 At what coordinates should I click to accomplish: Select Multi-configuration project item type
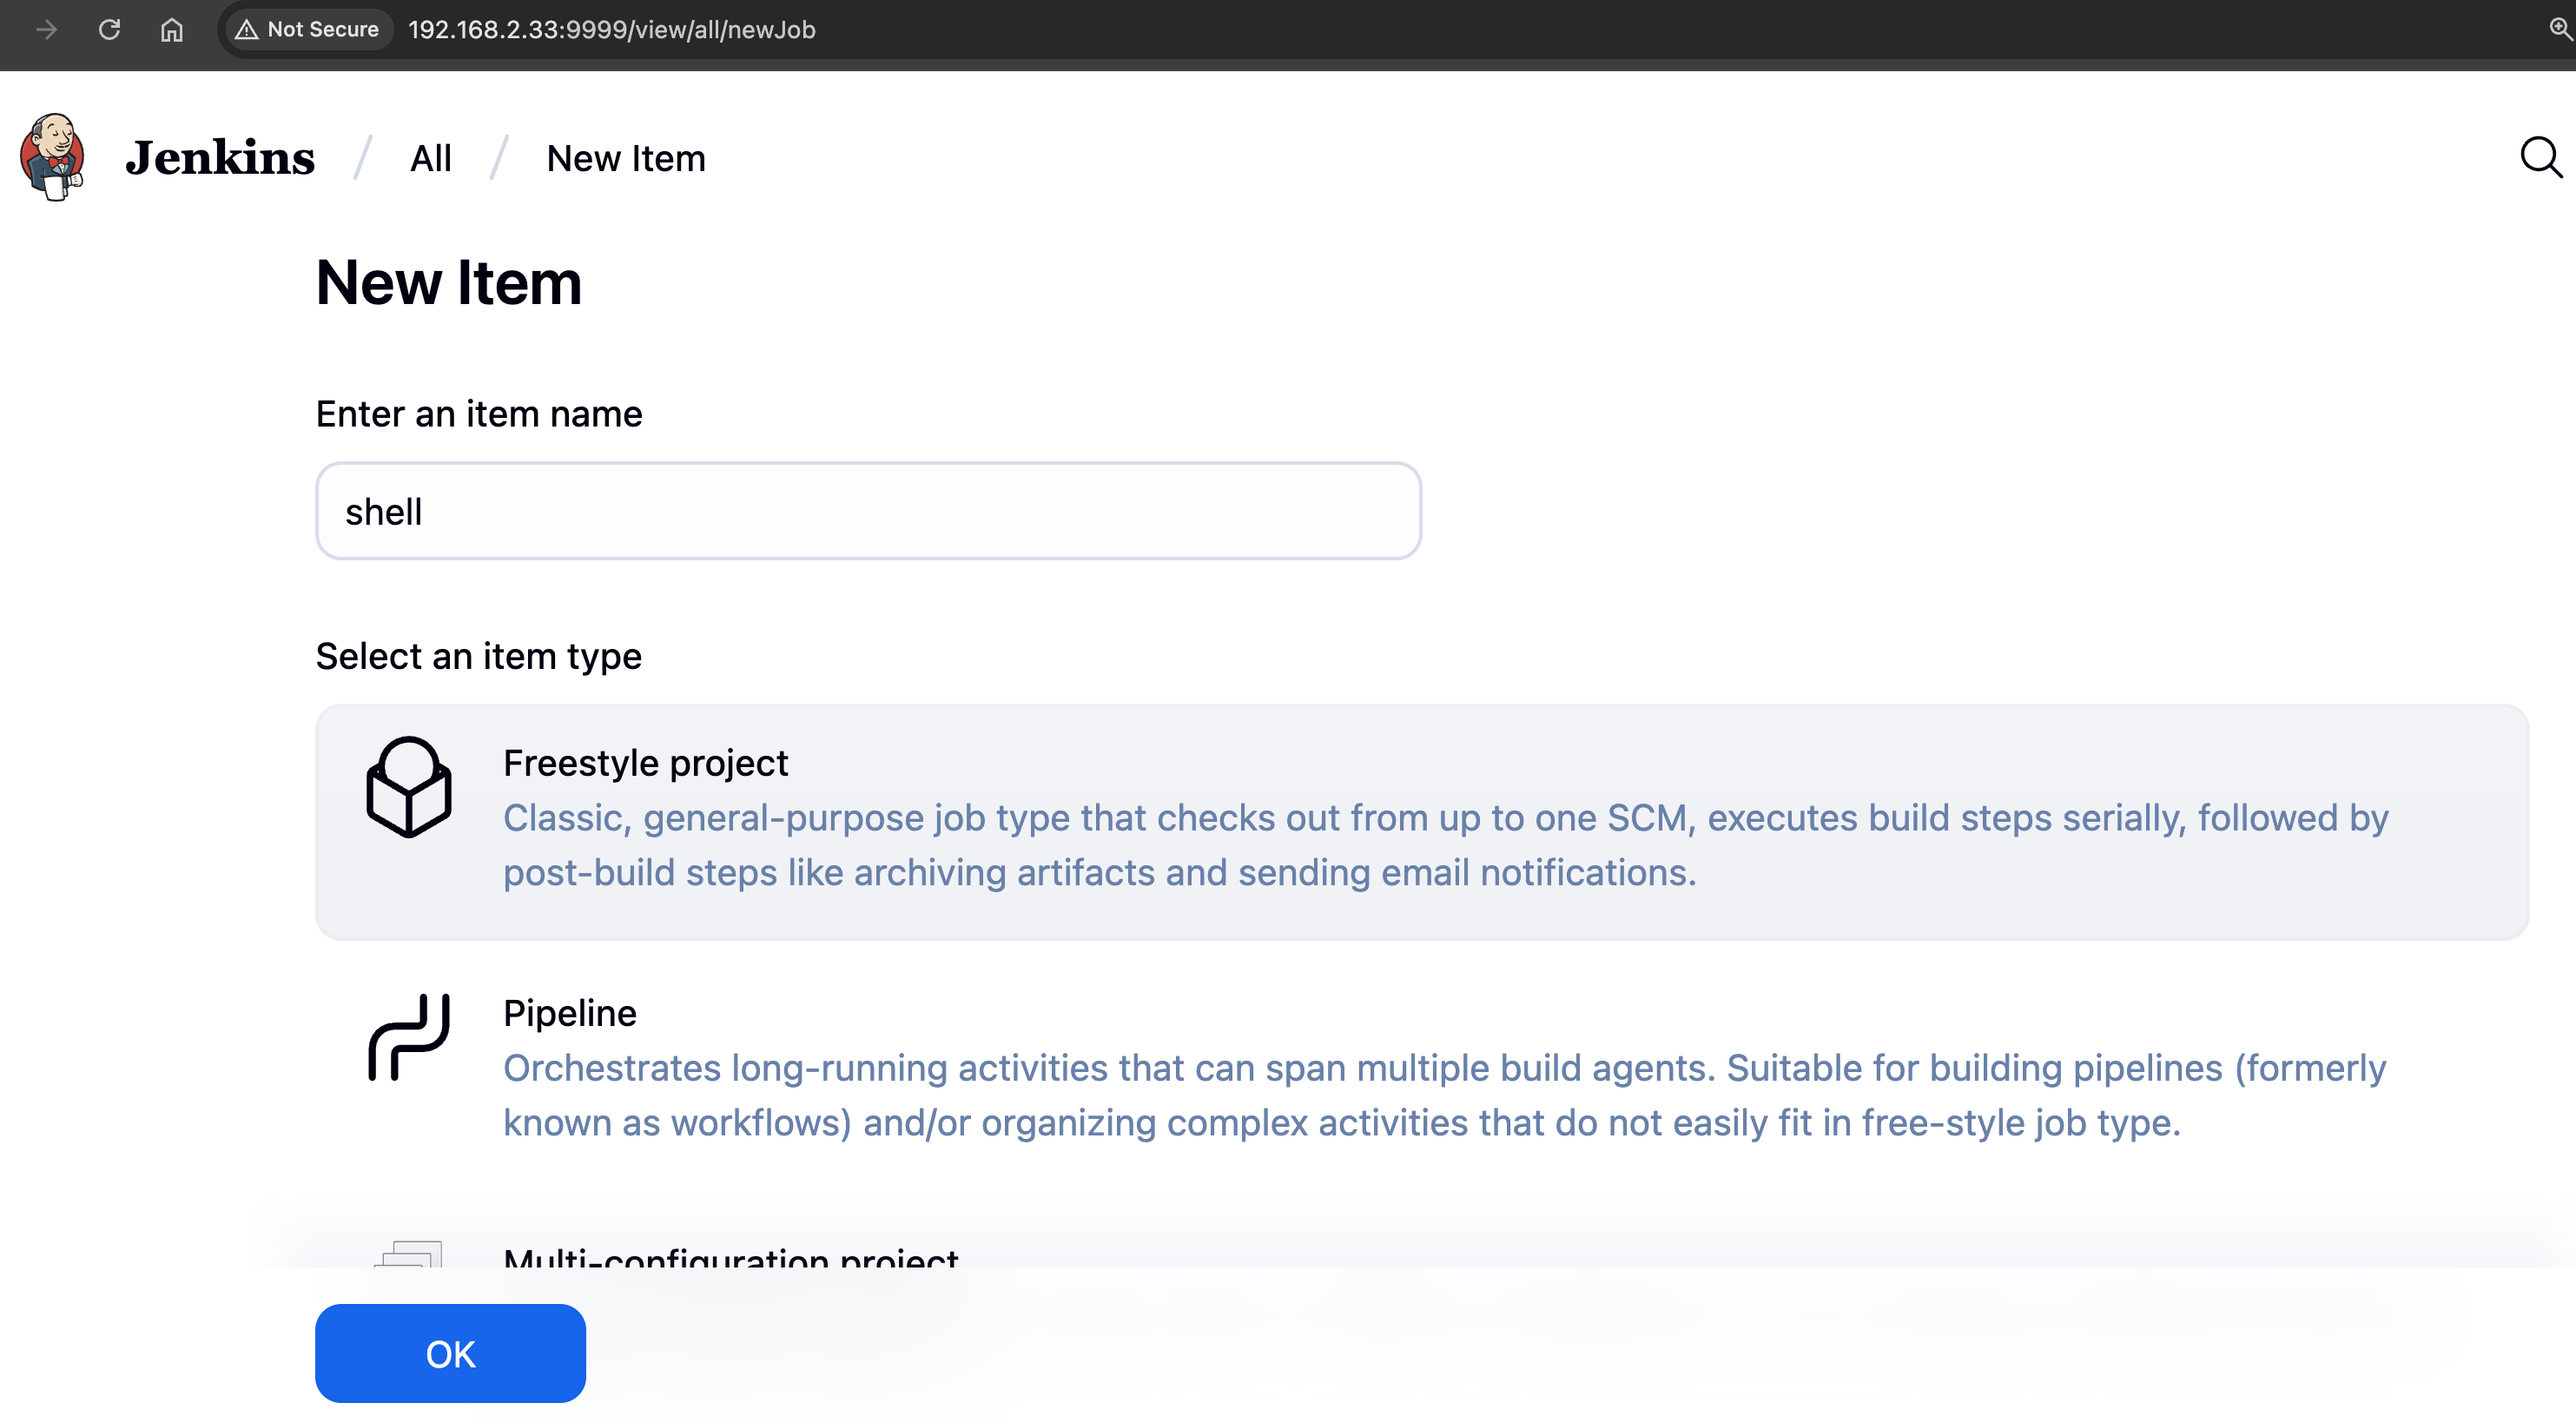coord(730,1257)
